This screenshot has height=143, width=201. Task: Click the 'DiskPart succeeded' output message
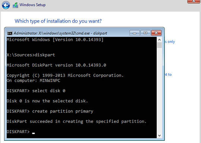pyautogui.click(x=77, y=121)
